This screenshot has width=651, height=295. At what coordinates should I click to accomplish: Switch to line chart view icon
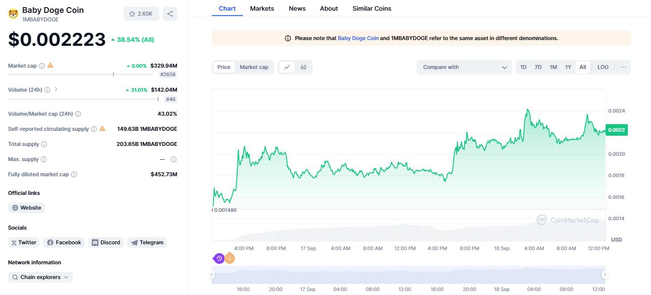click(287, 67)
